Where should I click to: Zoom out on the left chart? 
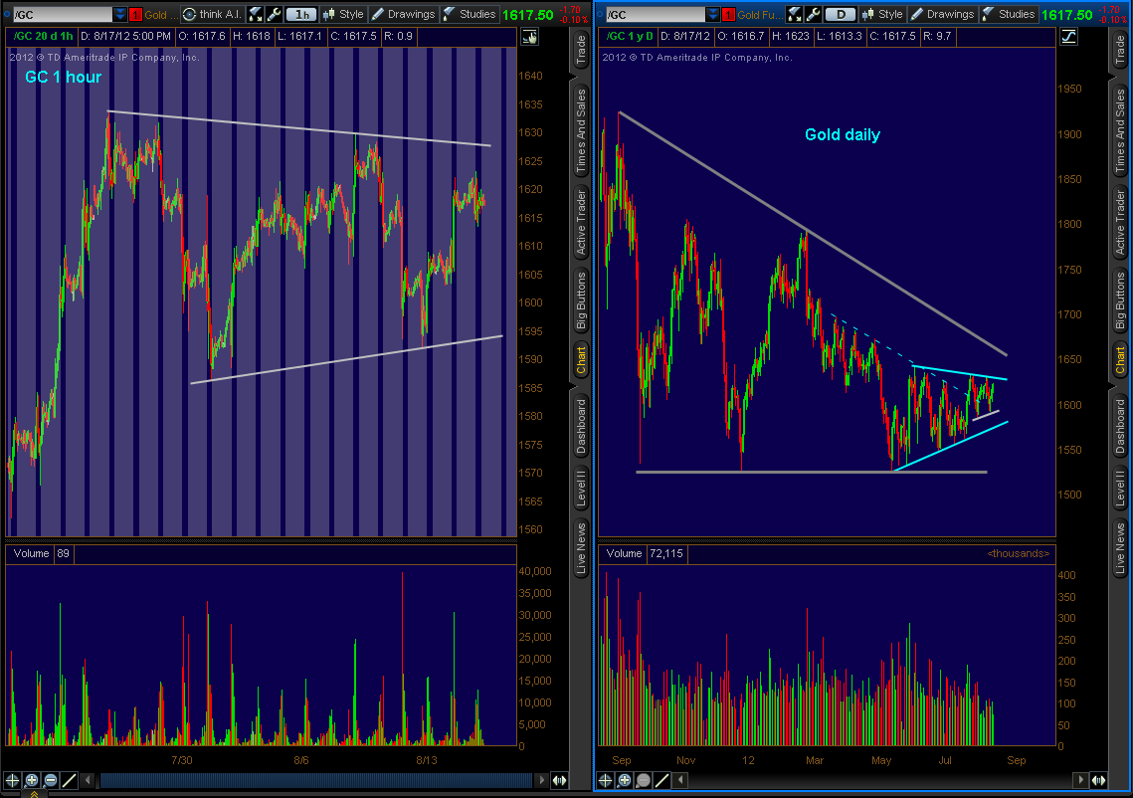coord(50,781)
